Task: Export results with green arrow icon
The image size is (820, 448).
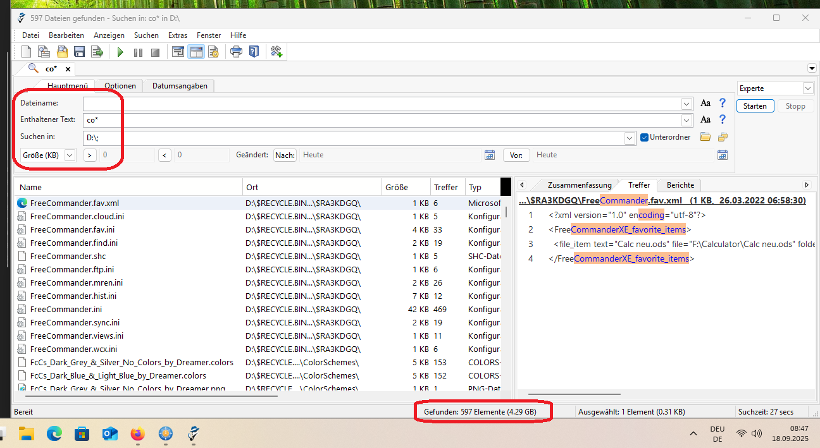Action: point(96,52)
